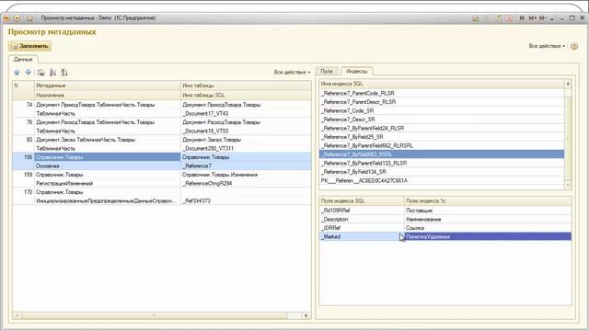Sort the list descending
The height and width of the screenshot is (331, 589).
[64, 73]
